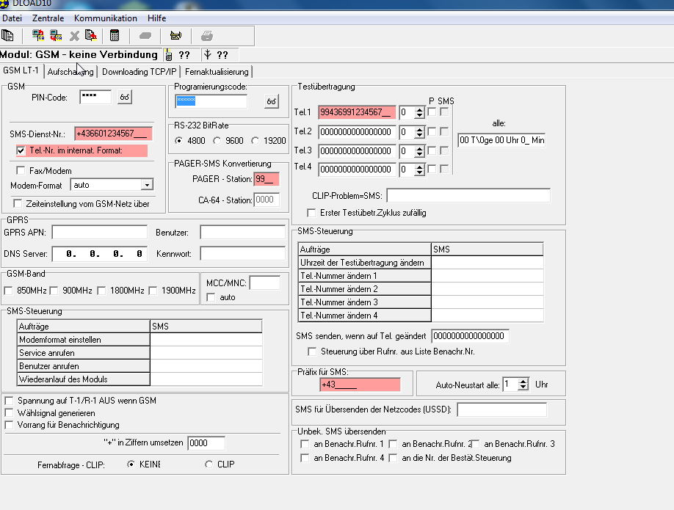Select the 9600 bit rate option
This screenshot has height=510, width=674.
point(217,140)
